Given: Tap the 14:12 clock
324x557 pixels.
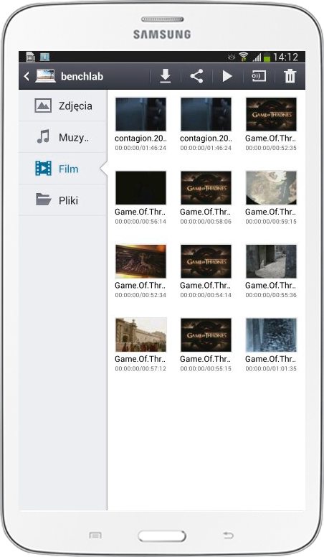Looking at the screenshot, I should tap(285, 57).
